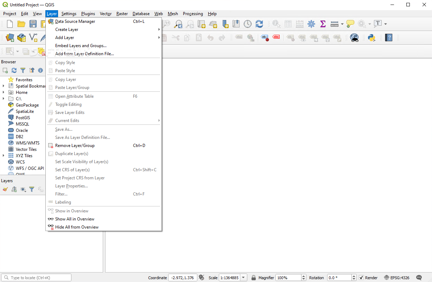
Task: Select Remove Layer/Group menu entry
Action: [103, 146]
